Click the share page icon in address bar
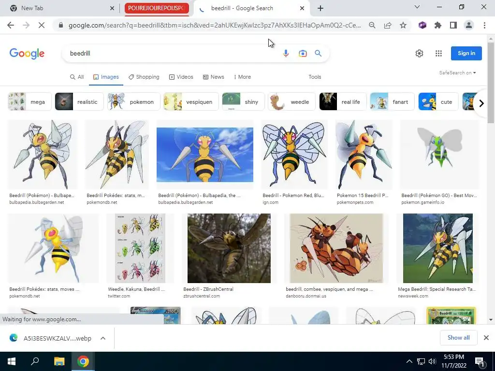The image size is (495, 371). coord(388,25)
